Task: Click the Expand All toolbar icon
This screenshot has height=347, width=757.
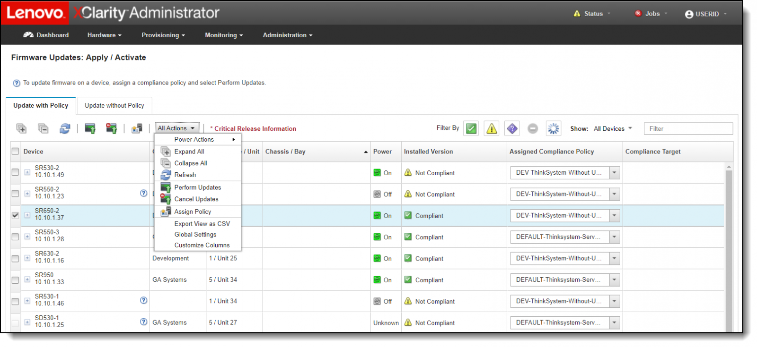Action: click(21, 128)
